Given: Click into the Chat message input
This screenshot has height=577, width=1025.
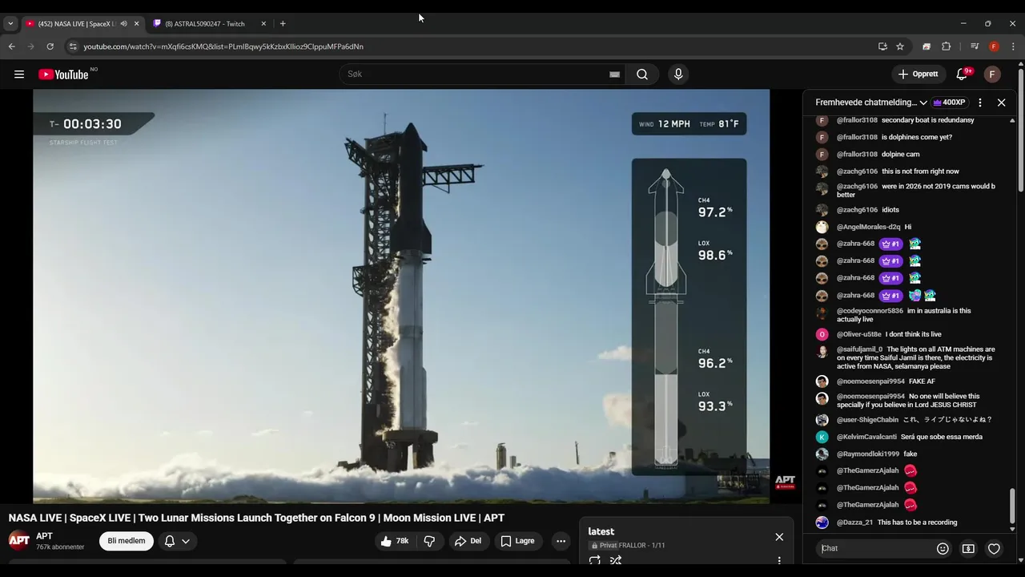Looking at the screenshot, I should (875, 548).
